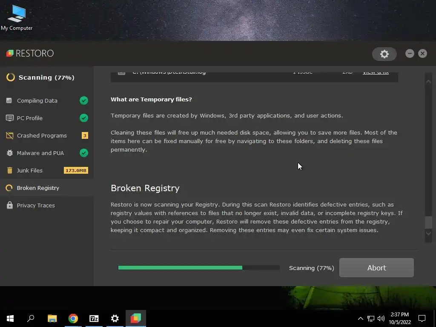This screenshot has width=436, height=327.
Task: Click the content scrollbar up arrow
Action: tap(428, 81)
